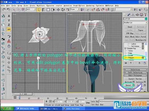Toggle the Window/Crossing selection icon
Viewport: 149px width, 111px height.
pyautogui.click(x=53, y=10)
